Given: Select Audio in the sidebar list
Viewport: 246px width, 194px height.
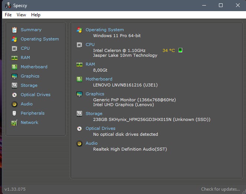Looking at the screenshot, I should (27, 104).
